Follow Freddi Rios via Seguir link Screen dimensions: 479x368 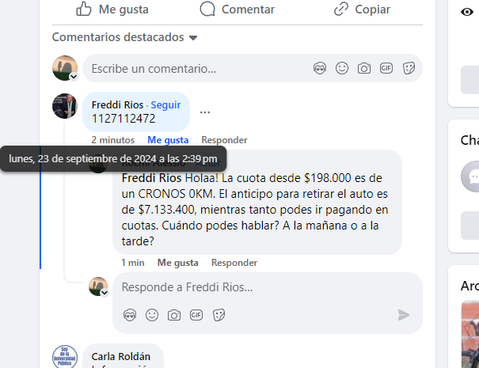(165, 104)
